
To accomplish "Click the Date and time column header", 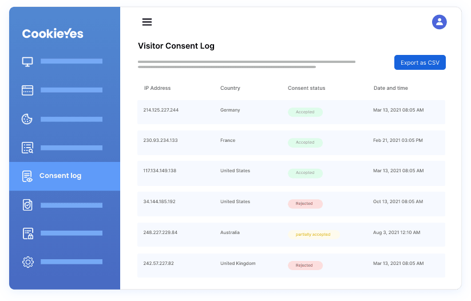I will point(390,88).
